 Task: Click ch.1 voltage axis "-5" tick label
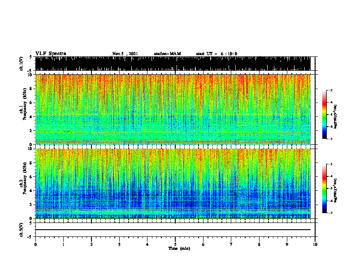pyautogui.click(x=30, y=70)
